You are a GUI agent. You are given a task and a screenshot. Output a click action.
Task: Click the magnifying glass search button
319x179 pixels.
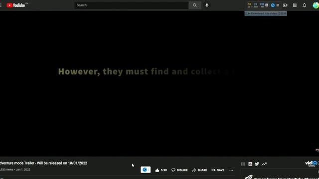(x=195, y=5)
